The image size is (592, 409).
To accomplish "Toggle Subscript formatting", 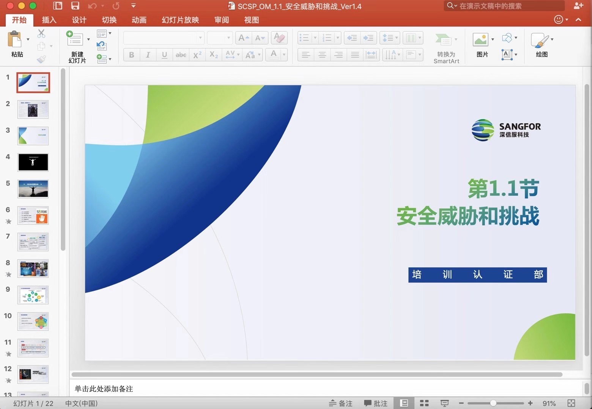I will (x=214, y=55).
